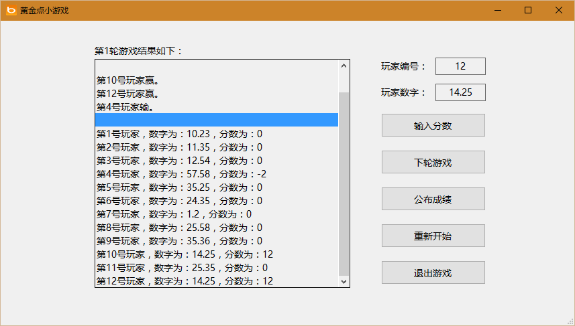Select row 第5号玩家 number 35.25
The height and width of the screenshot is (326, 575).
[x=217, y=187]
